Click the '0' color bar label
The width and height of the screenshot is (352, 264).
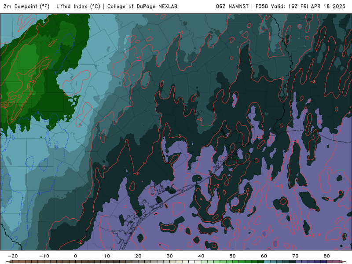pyautogui.click(x=75, y=256)
